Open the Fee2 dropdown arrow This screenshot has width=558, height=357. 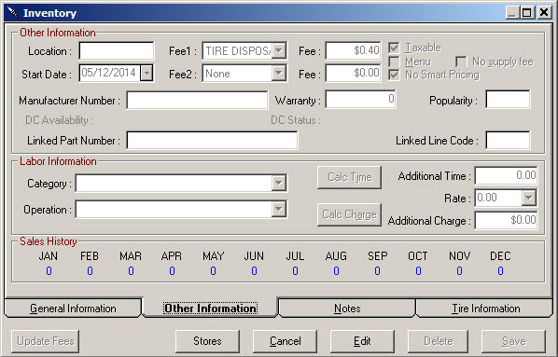[x=279, y=74]
